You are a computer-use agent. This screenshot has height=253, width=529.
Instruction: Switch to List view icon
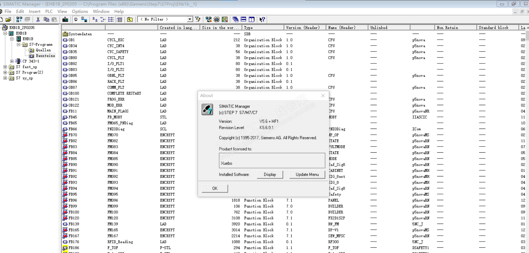coord(111,19)
